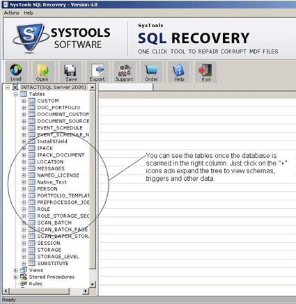
Task: Click the Rules node icon
Action: tap(24, 283)
